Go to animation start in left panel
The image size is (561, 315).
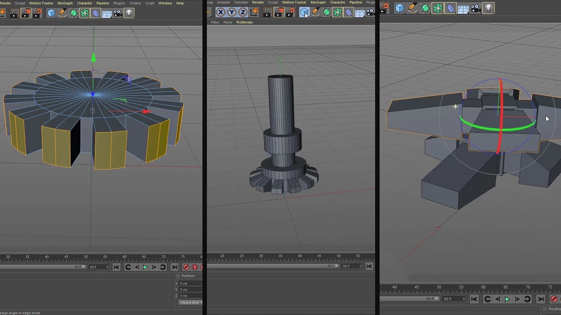click(x=116, y=267)
